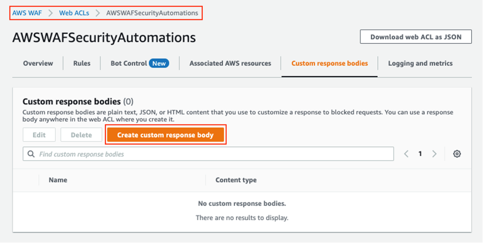Go to Web ACLs breadcrumb link
Image resolution: width=483 pixels, height=243 pixels.
tap(74, 13)
